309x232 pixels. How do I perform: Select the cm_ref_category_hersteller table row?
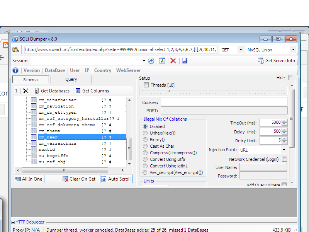click(x=79, y=119)
